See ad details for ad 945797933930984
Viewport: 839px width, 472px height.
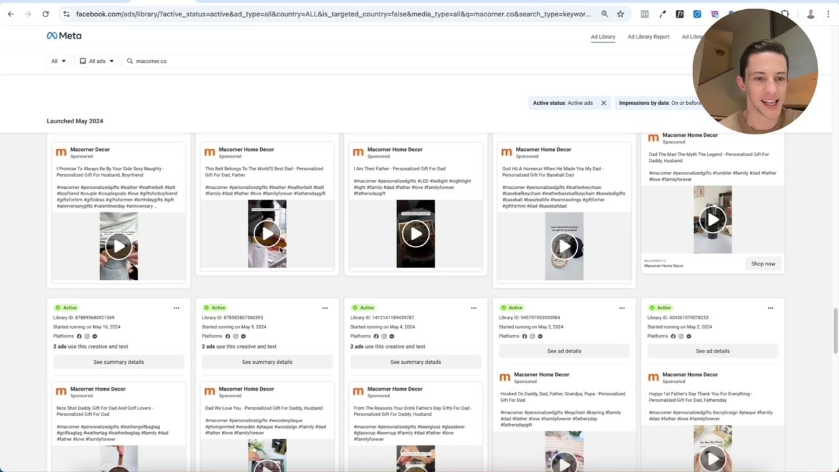564,351
